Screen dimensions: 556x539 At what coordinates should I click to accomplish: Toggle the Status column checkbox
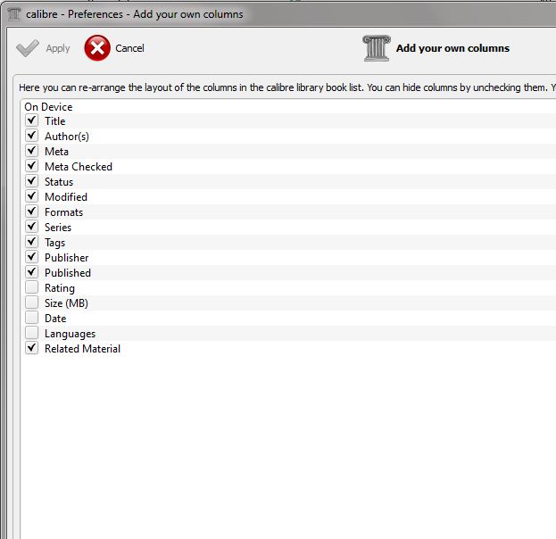32,182
